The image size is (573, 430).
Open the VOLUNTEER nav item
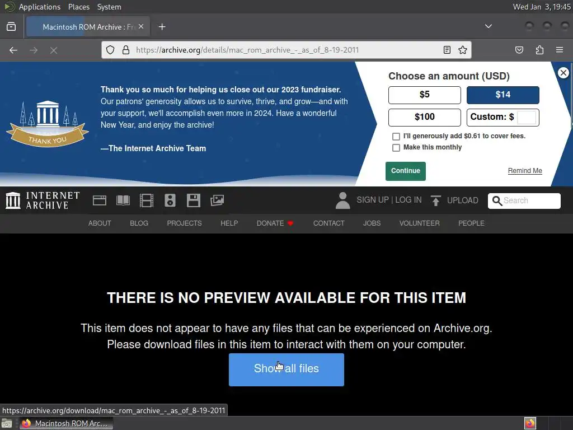pos(420,223)
